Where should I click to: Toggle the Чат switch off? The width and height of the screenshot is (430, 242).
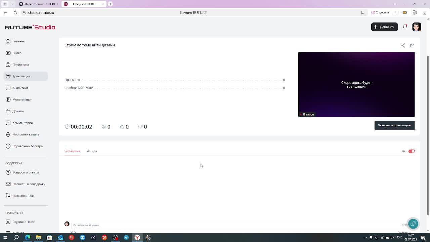(412, 151)
